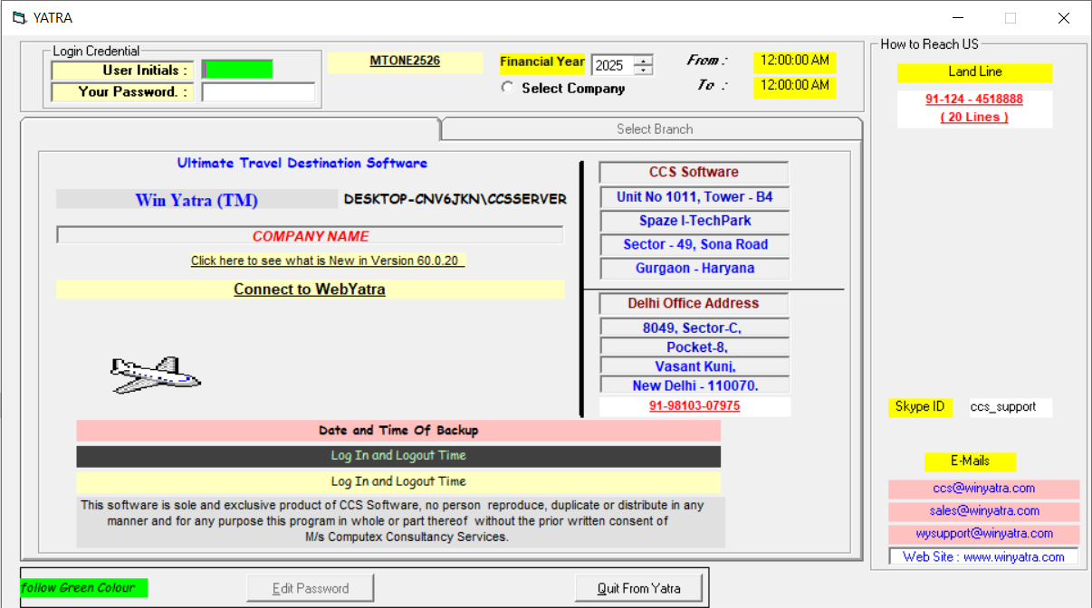Screen dimensions: 1092x608
Task: Click the YATRA app icon in title bar
Action: coord(19,18)
